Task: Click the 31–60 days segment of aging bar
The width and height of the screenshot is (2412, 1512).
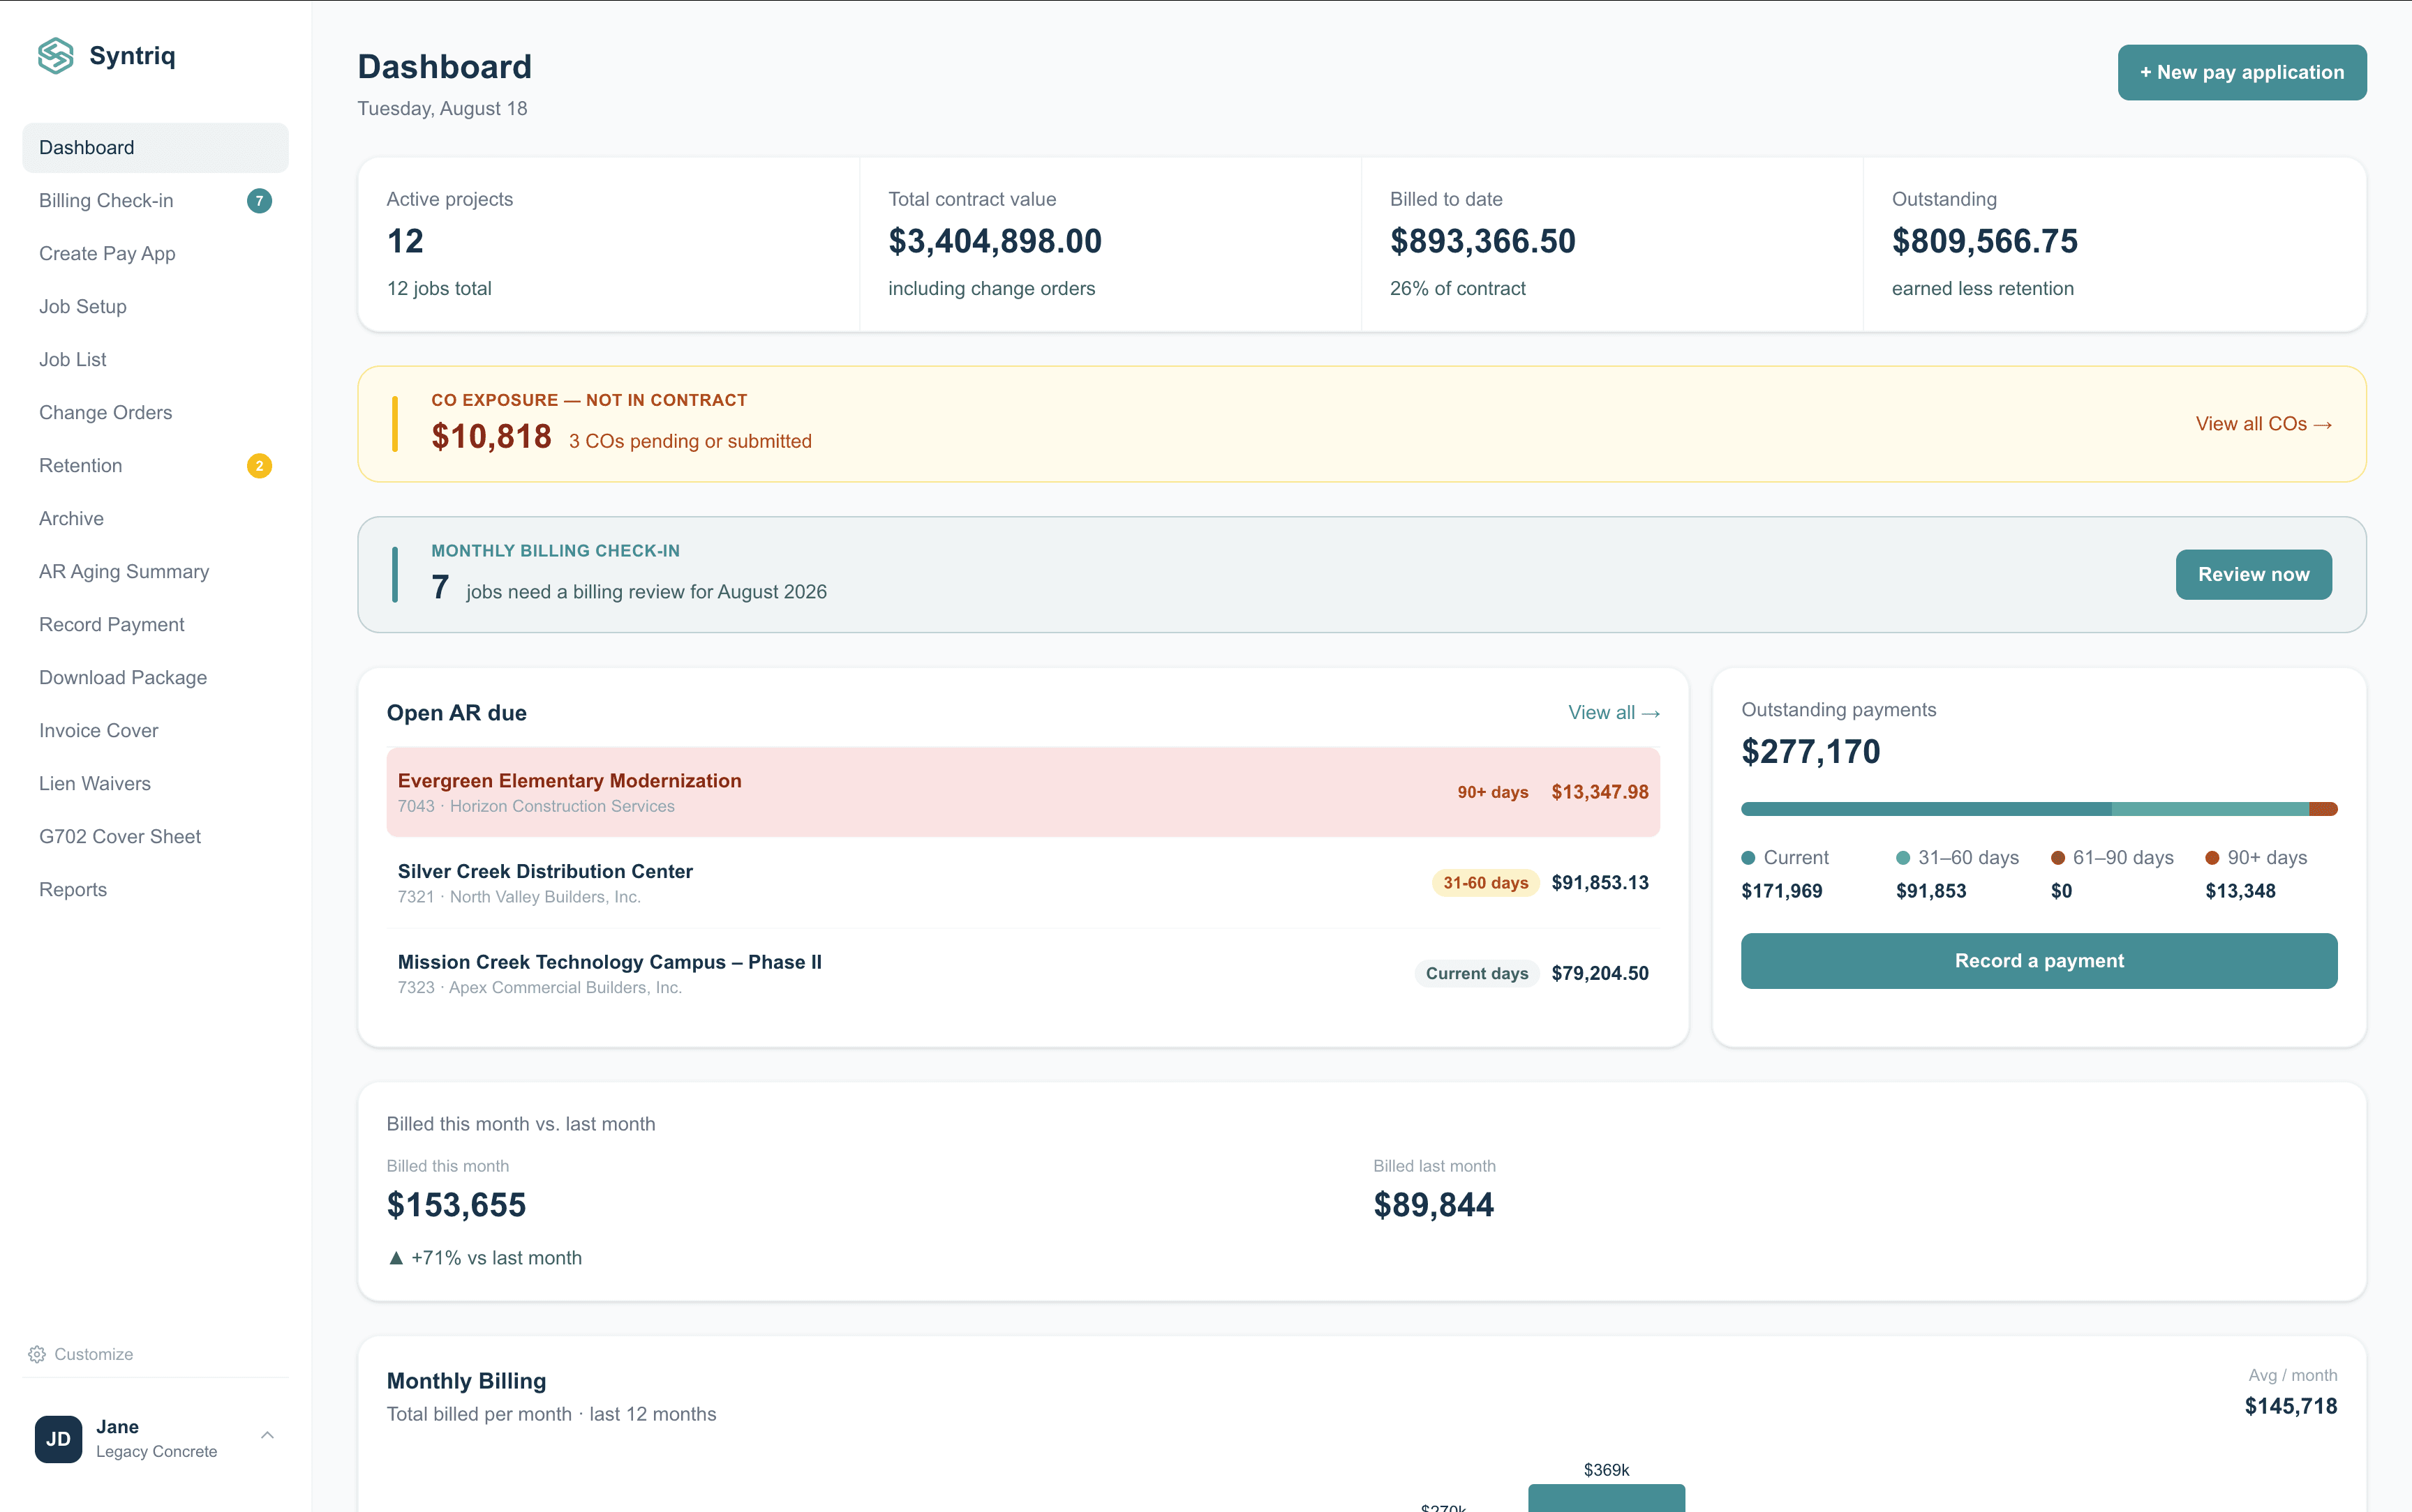Action: [2210, 809]
